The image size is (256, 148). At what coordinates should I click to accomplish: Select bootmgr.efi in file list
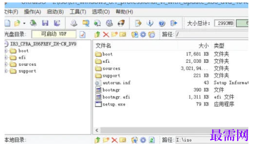[x=116, y=97]
